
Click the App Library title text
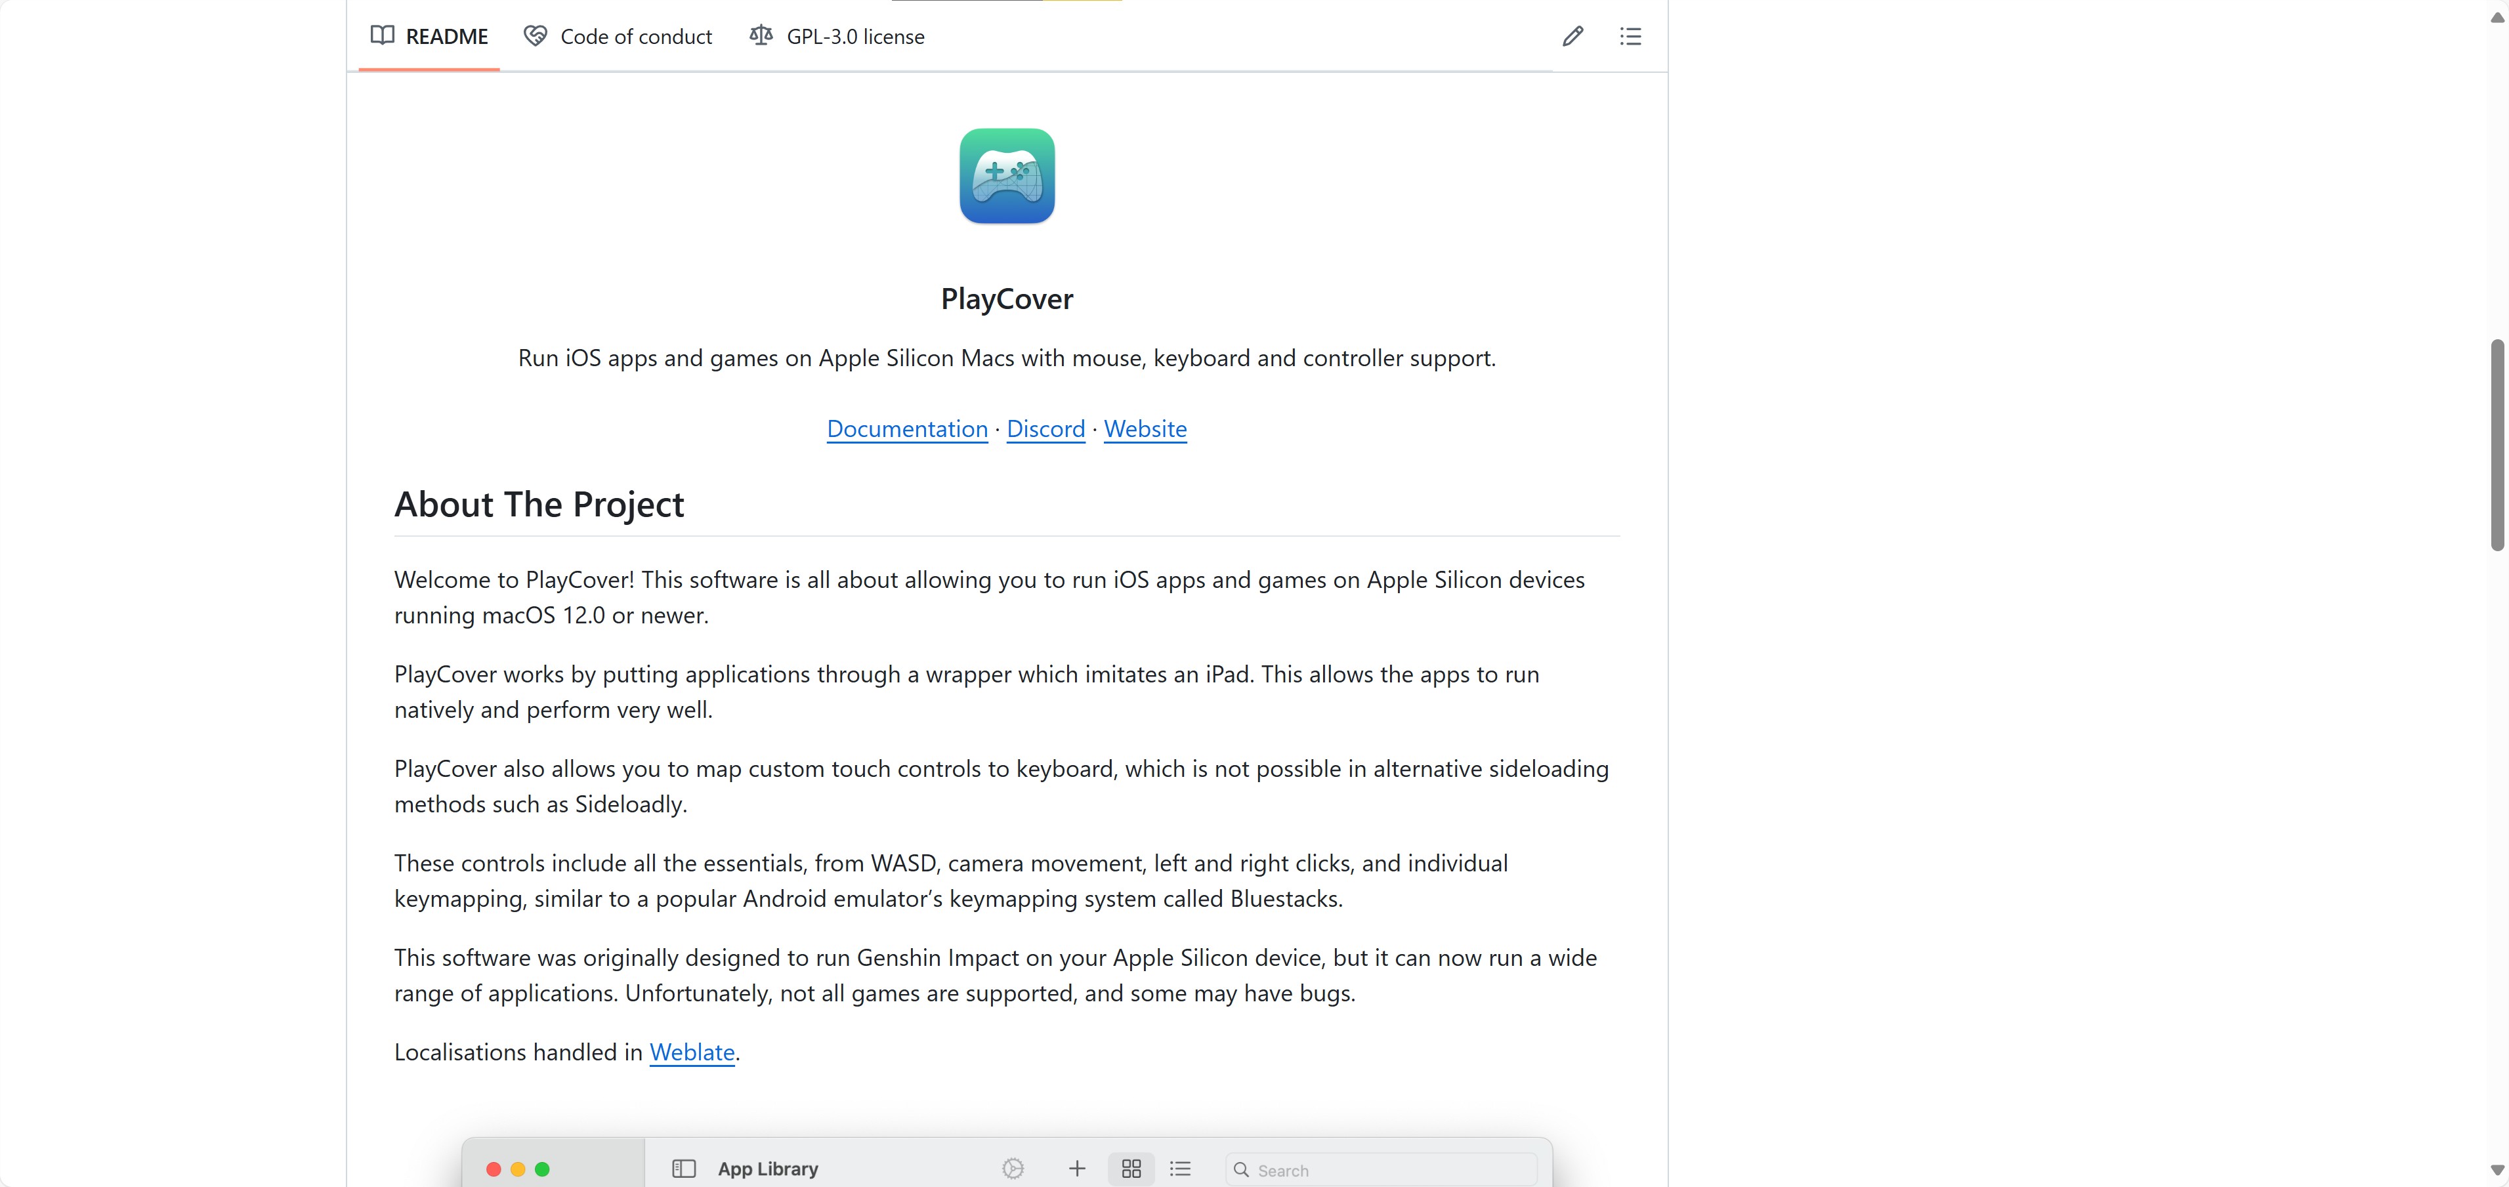767,1169
